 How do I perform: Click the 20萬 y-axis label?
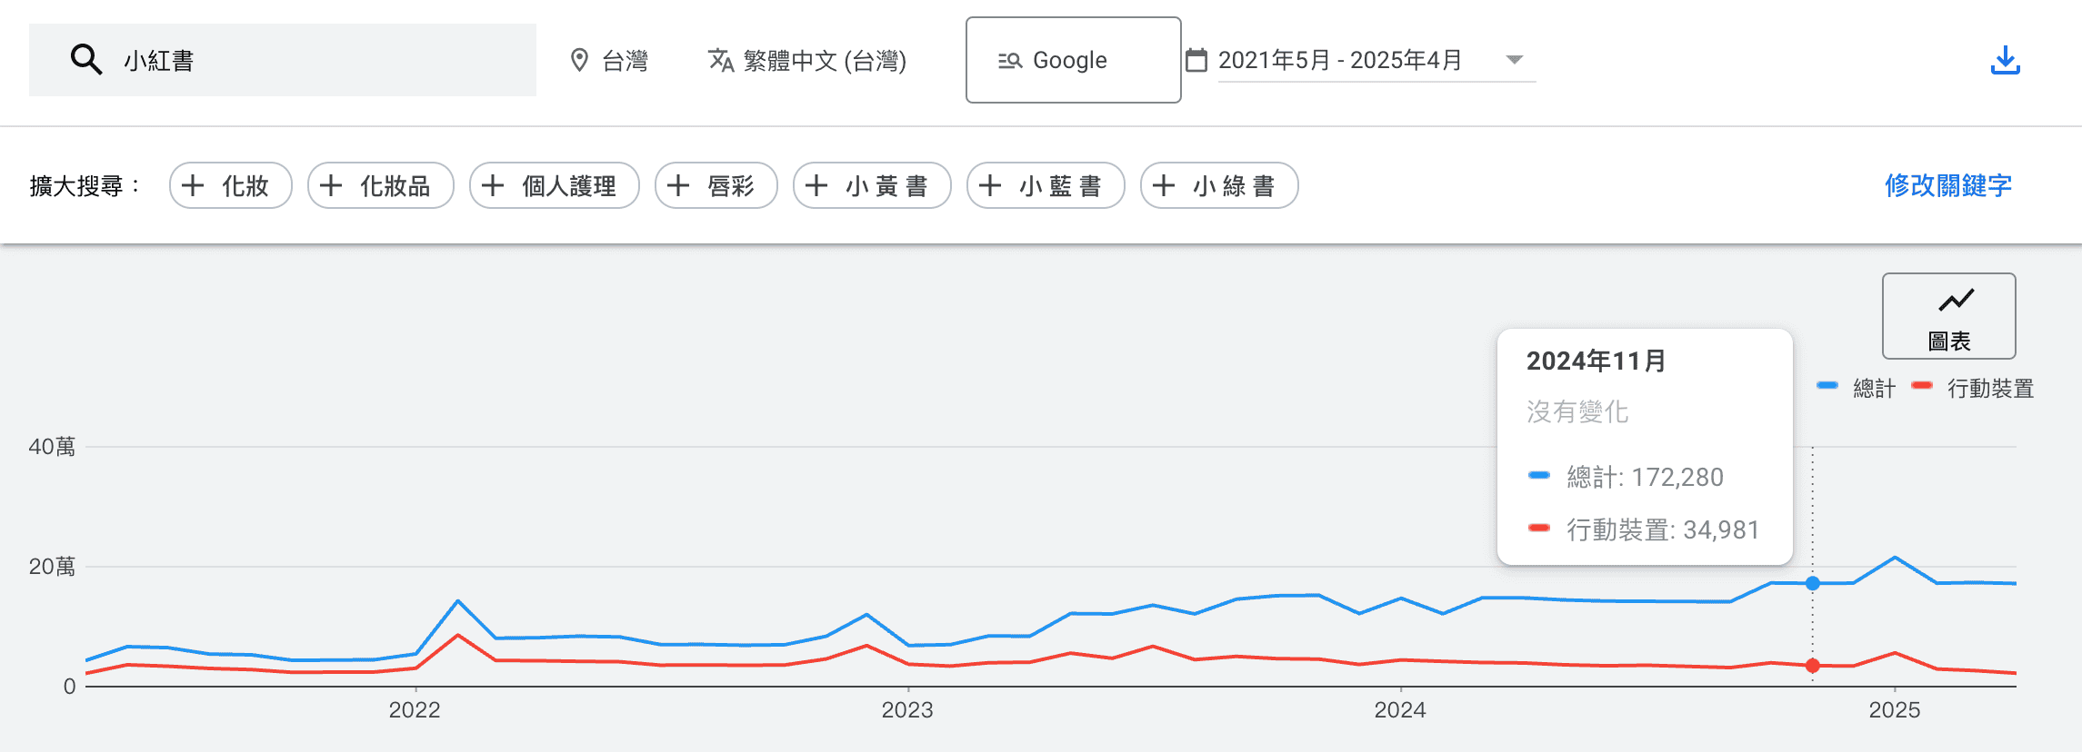52,567
